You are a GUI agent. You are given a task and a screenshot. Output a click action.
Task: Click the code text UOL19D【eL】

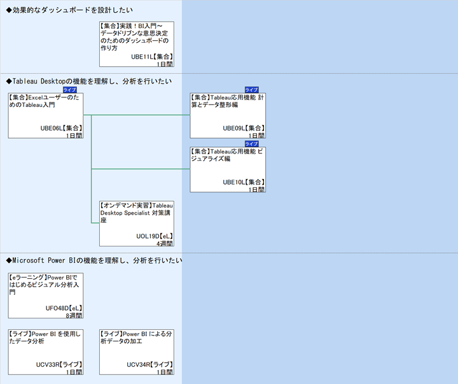click(x=155, y=236)
